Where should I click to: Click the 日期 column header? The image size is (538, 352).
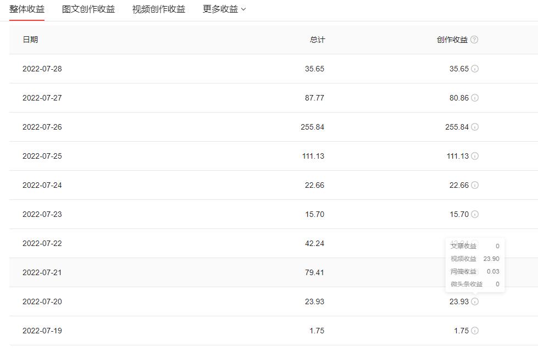[31, 40]
